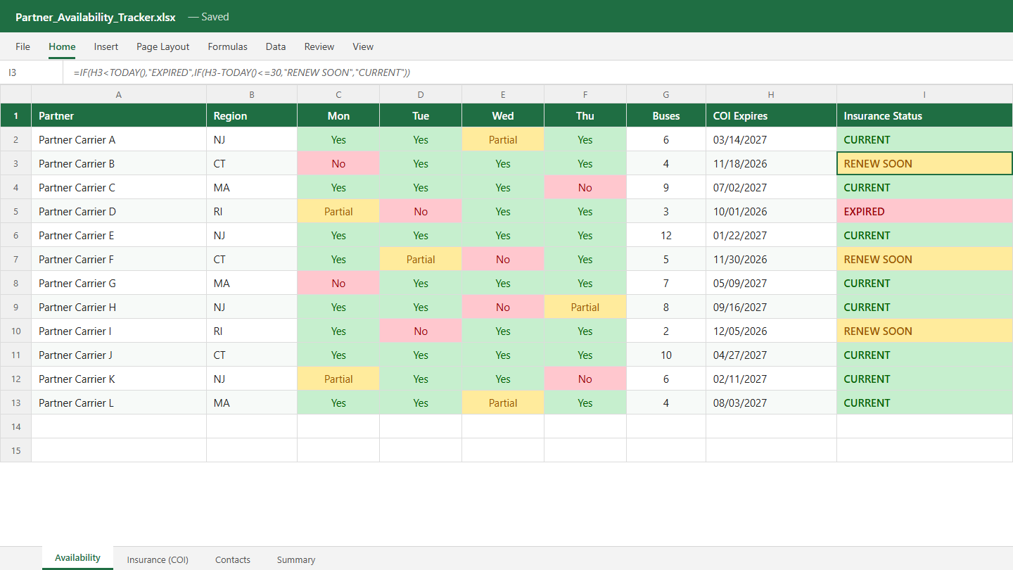1013x570 pixels.
Task: Select column B header
Action: click(x=252, y=94)
